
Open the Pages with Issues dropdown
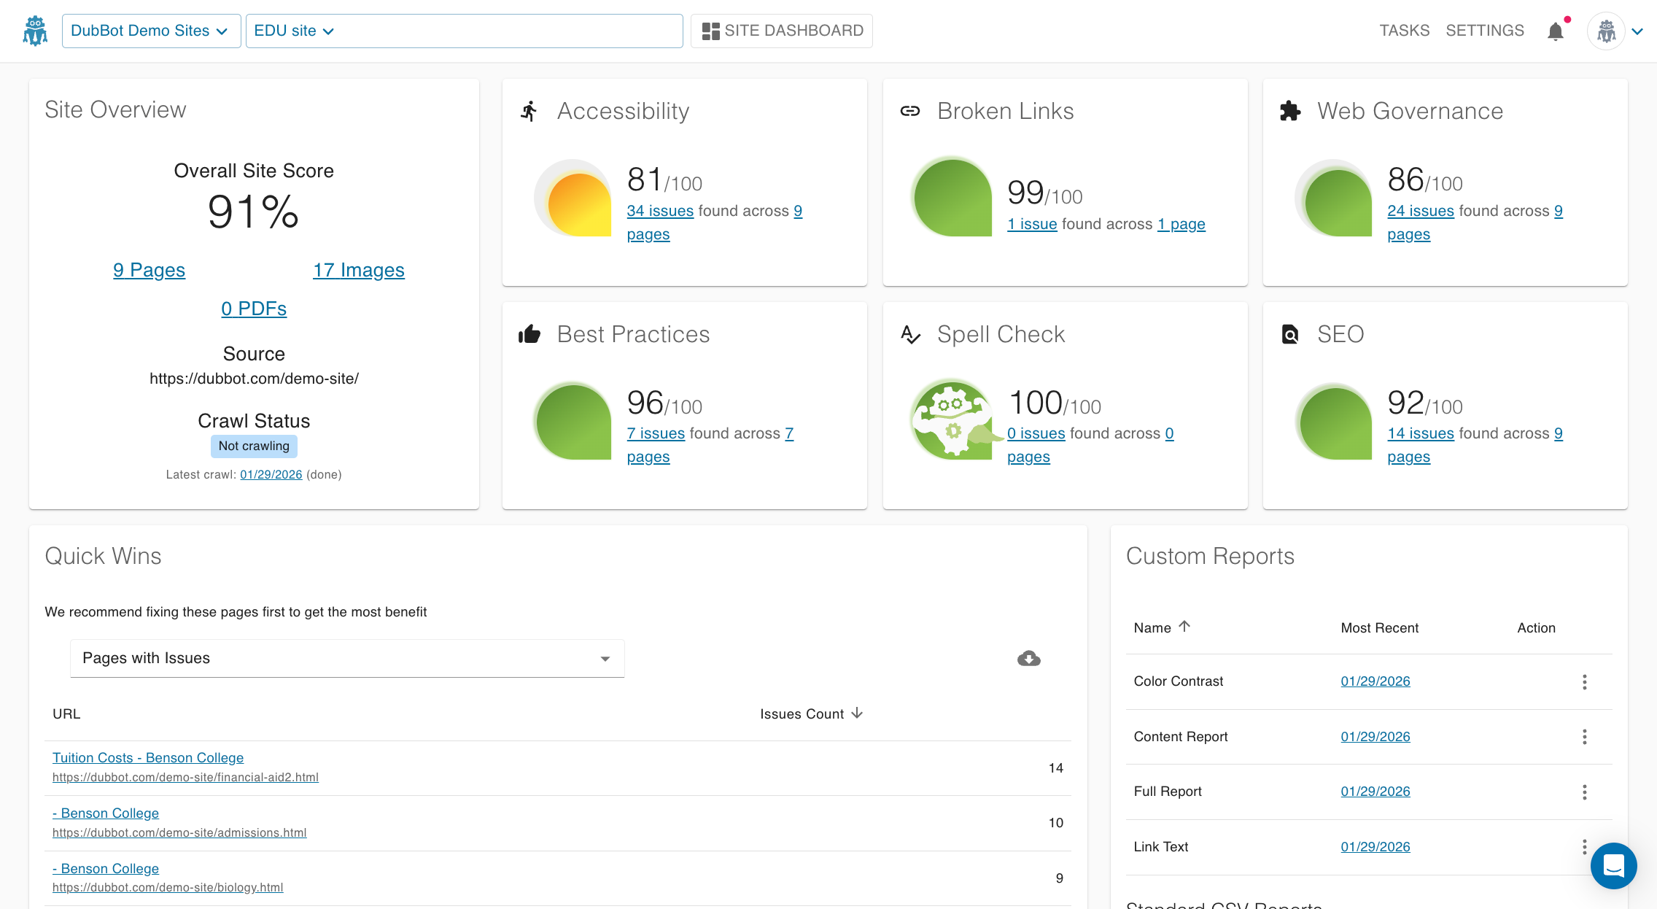[347, 658]
